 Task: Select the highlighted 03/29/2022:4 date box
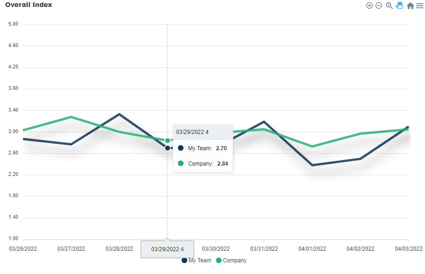[x=167, y=249]
